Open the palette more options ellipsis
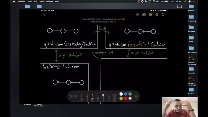The height and width of the screenshot is (117, 208). [136, 96]
